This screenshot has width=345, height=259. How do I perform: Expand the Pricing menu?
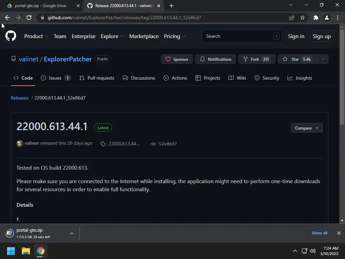pyautogui.click(x=175, y=36)
